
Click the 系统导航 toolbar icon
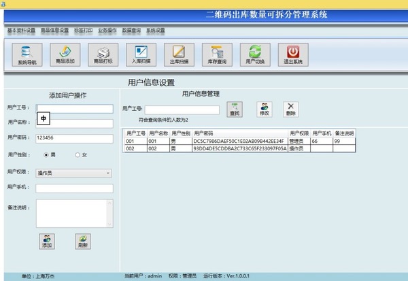pyautogui.click(x=27, y=54)
